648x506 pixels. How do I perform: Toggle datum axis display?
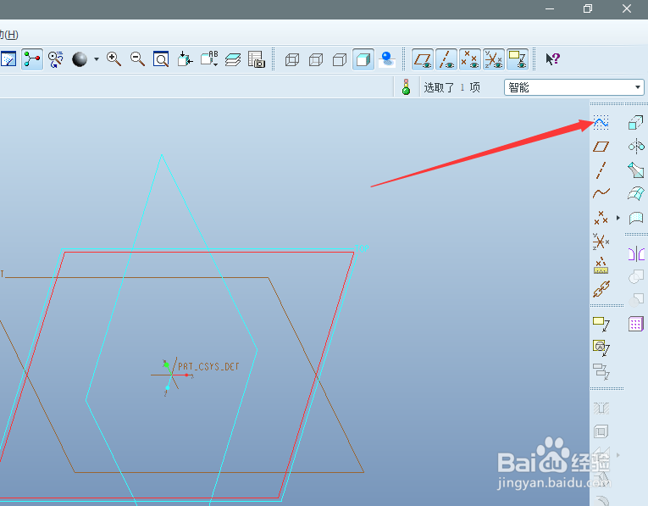pyautogui.click(x=446, y=59)
